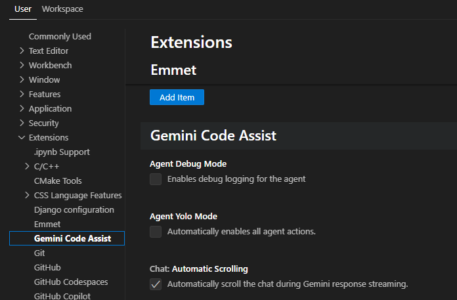Switch to the Workspace settings tab
This screenshot has height=300, width=457.
click(x=62, y=9)
